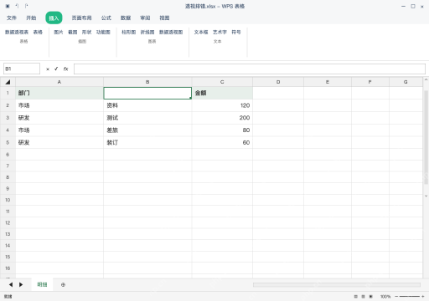Insert a 形状 from the ribbon

(x=87, y=32)
